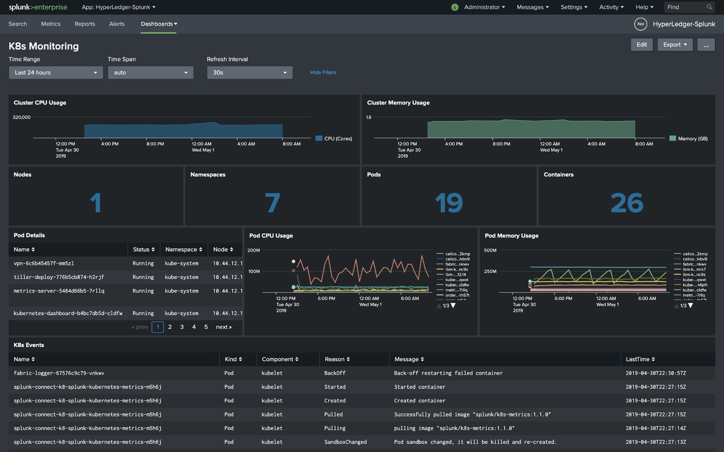Viewport: 724px width, 452px height.
Task: Sort K8s Events by Reason column
Action: click(337, 359)
